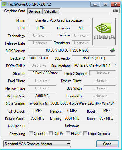122x150 pixels.
Task: Maximize the GPU-Z window
Action: click(x=105, y=4)
